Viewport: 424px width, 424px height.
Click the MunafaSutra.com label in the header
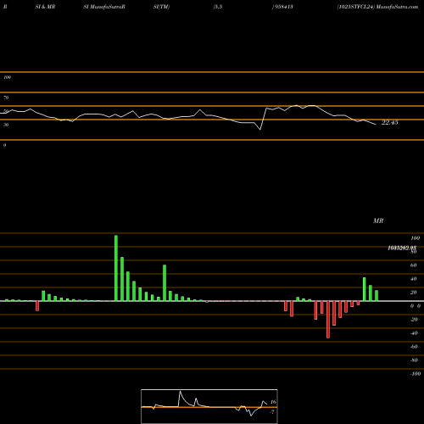[397, 7]
